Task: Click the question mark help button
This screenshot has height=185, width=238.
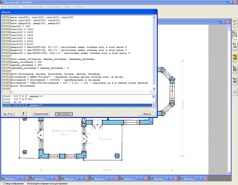Action: click(x=23, y=114)
